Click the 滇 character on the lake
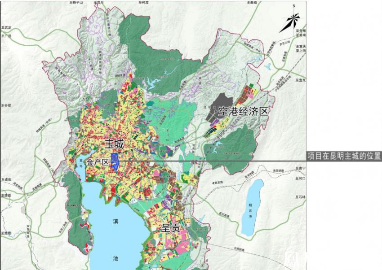382x270 pixels. click(115, 222)
